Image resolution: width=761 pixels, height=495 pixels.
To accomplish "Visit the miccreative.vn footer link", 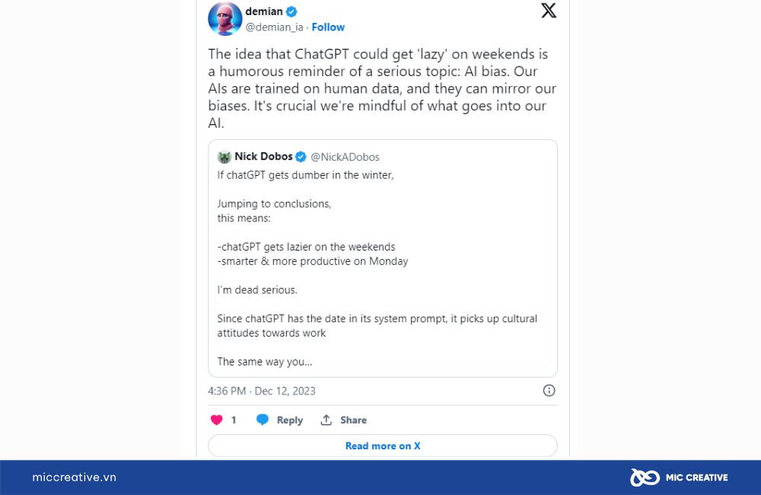I will (75, 477).
